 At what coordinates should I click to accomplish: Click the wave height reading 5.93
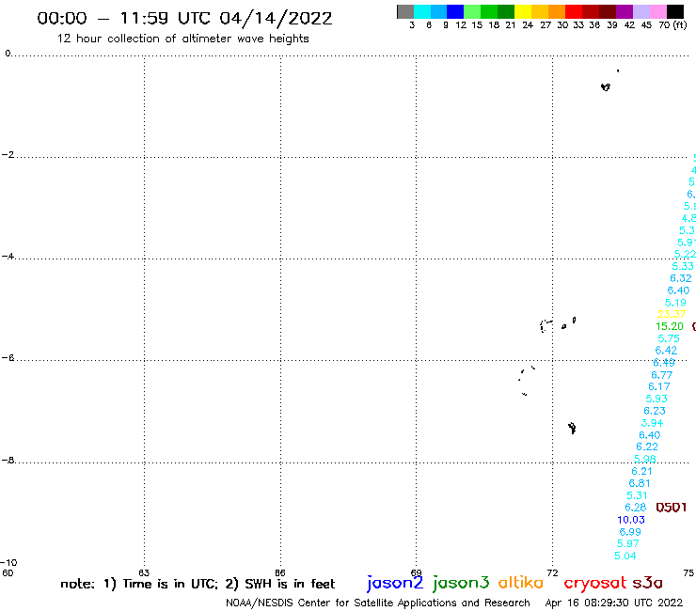click(656, 399)
